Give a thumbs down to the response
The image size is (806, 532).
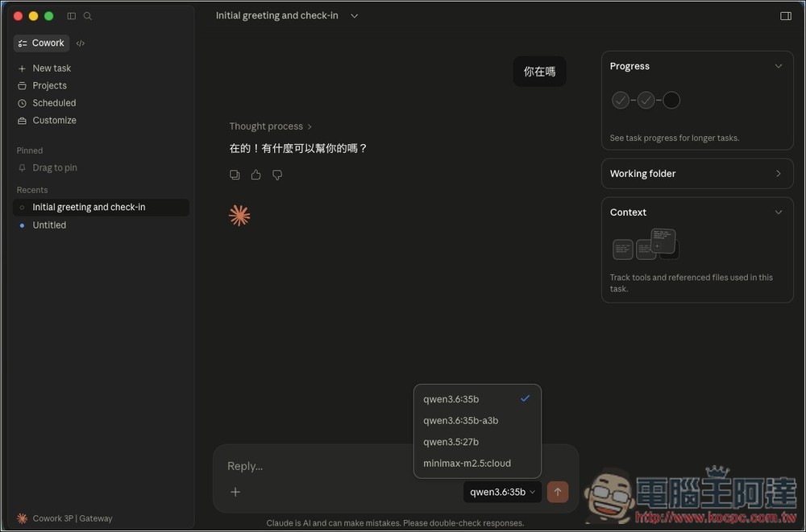pyautogui.click(x=276, y=175)
